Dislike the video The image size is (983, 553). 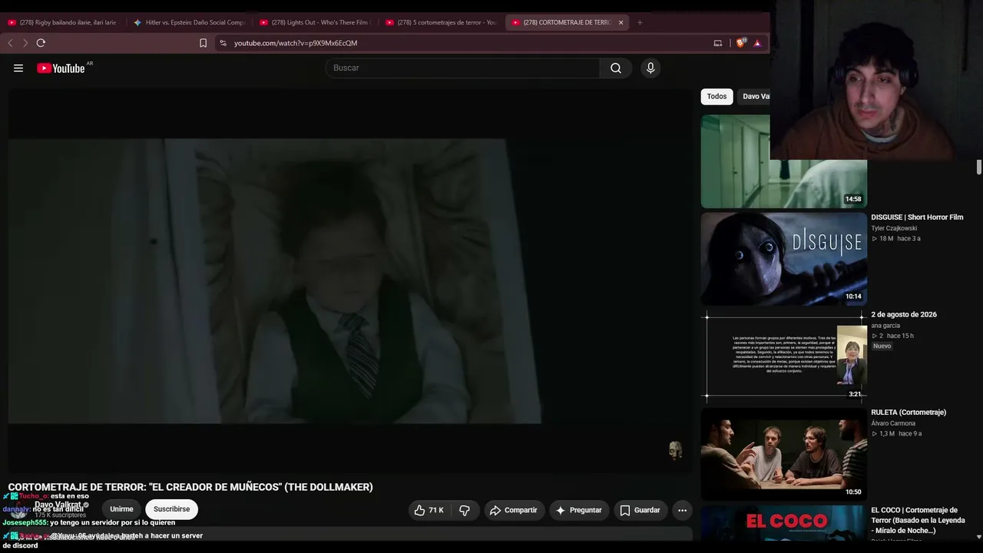click(465, 510)
